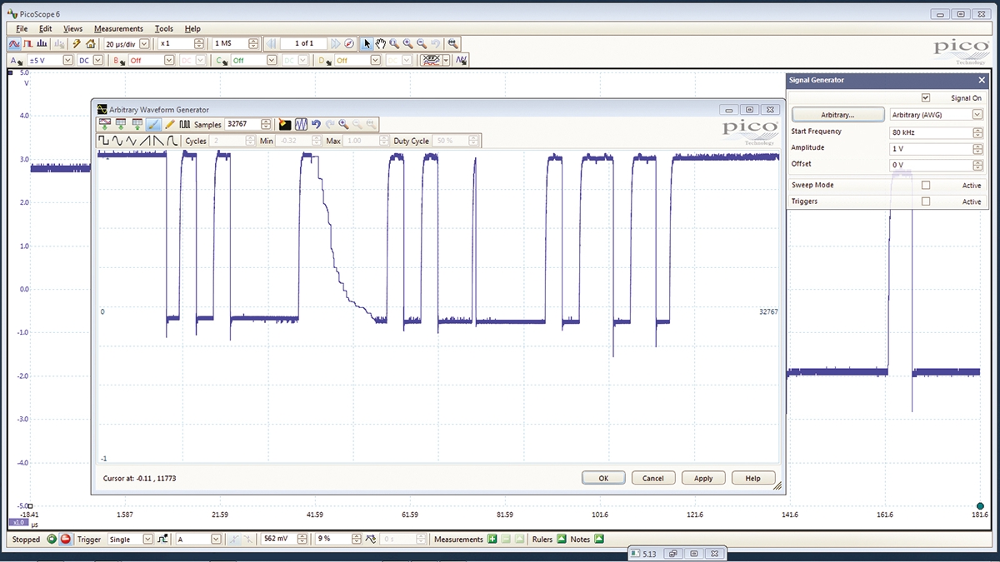This screenshot has height=562, width=1000.
Task: Click the zoom-in magnifier on PicoScope toolbar
Action: coord(406,42)
